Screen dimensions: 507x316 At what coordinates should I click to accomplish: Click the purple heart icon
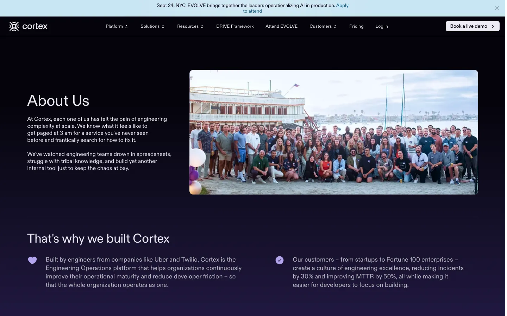[32, 260]
